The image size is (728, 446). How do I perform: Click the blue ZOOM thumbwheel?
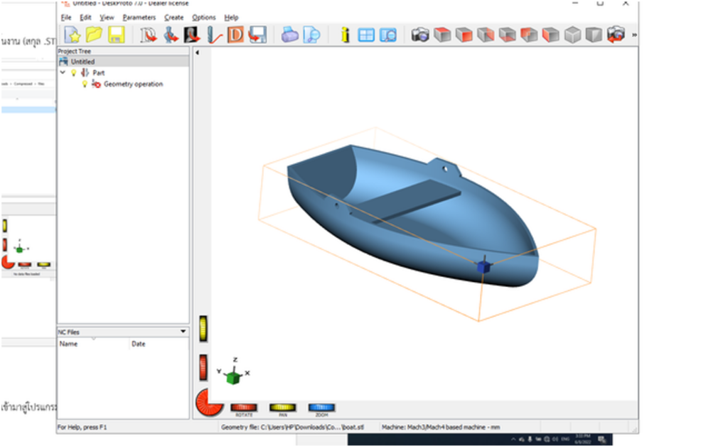coord(321,408)
